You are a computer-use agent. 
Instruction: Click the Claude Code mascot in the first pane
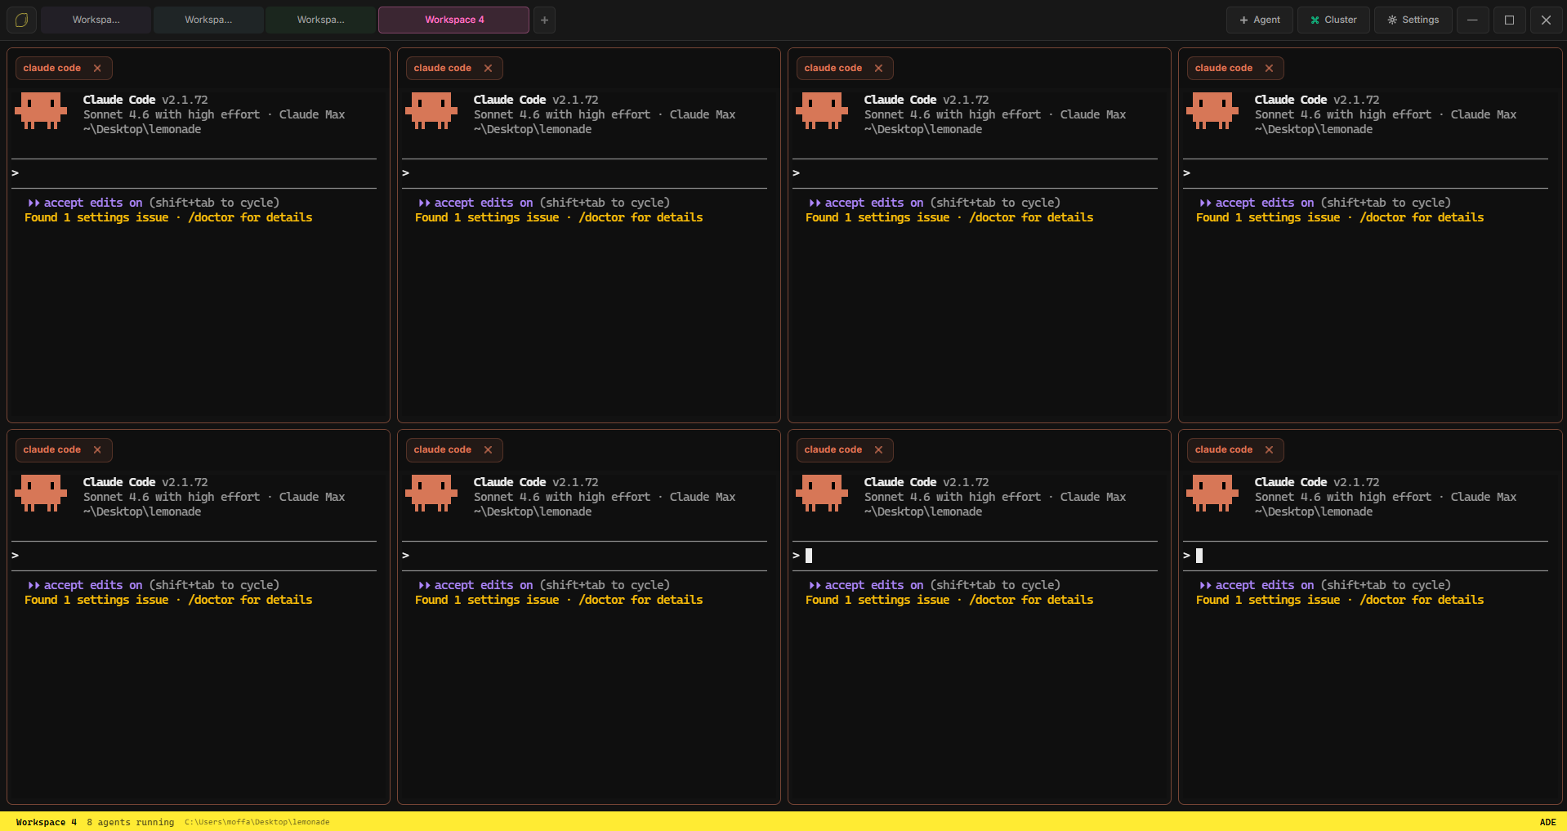tap(41, 111)
